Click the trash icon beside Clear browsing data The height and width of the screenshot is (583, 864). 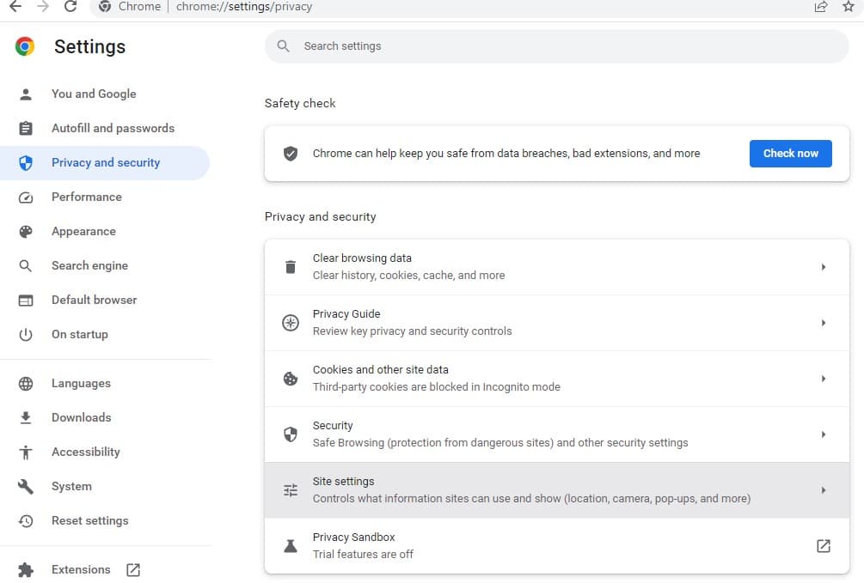(291, 267)
